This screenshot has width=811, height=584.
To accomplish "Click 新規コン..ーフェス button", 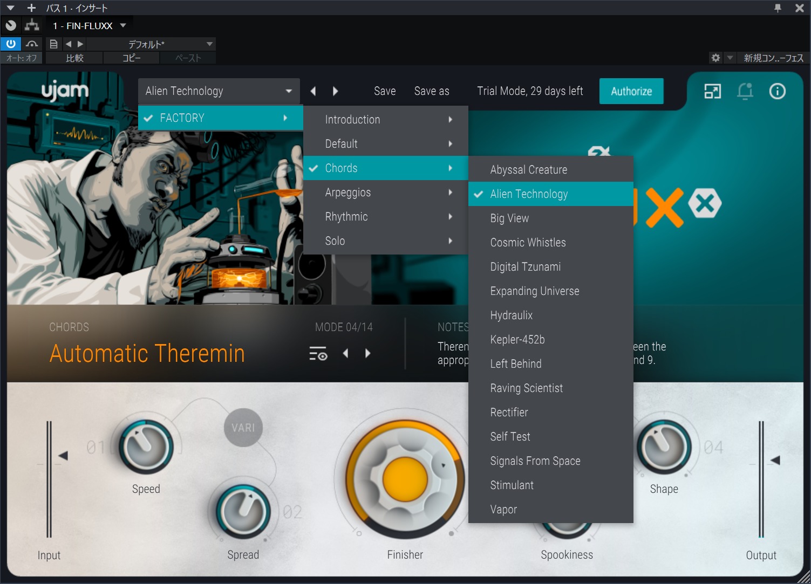I will (x=774, y=58).
